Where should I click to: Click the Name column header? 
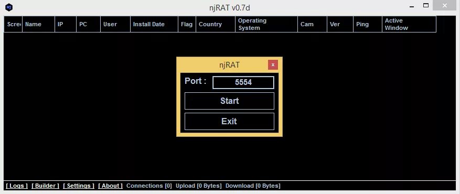click(x=38, y=24)
